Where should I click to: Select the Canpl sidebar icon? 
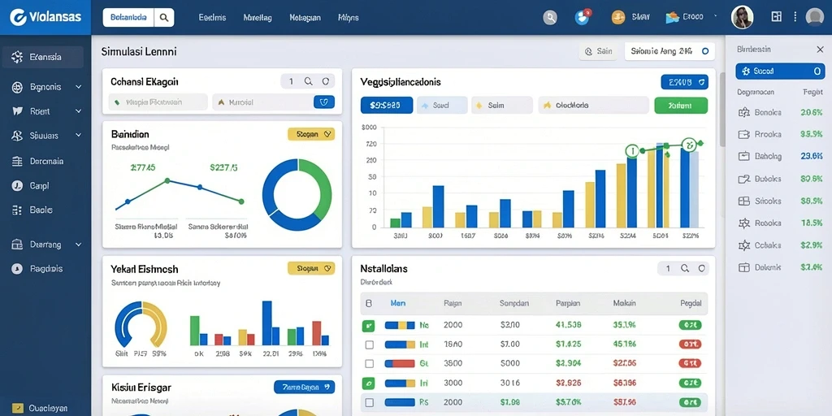(17, 186)
